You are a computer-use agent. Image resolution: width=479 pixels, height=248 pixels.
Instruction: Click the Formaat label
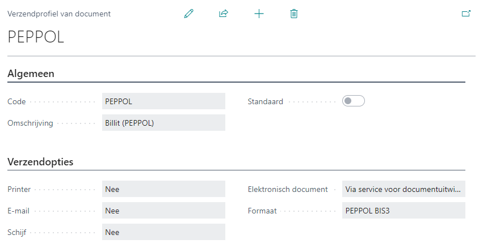click(x=262, y=211)
